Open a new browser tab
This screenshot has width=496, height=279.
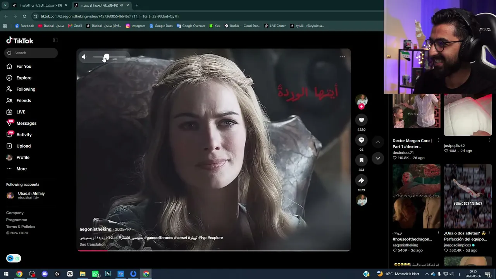point(137,5)
